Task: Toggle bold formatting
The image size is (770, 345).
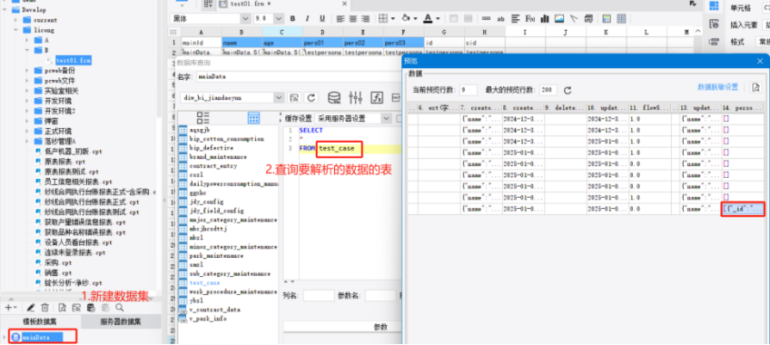Action: pyautogui.click(x=292, y=19)
